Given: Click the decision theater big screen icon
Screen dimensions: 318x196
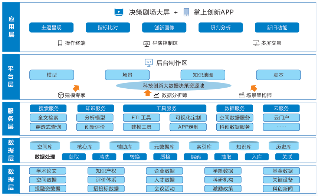Looking at the screenshot, I should (119, 12).
